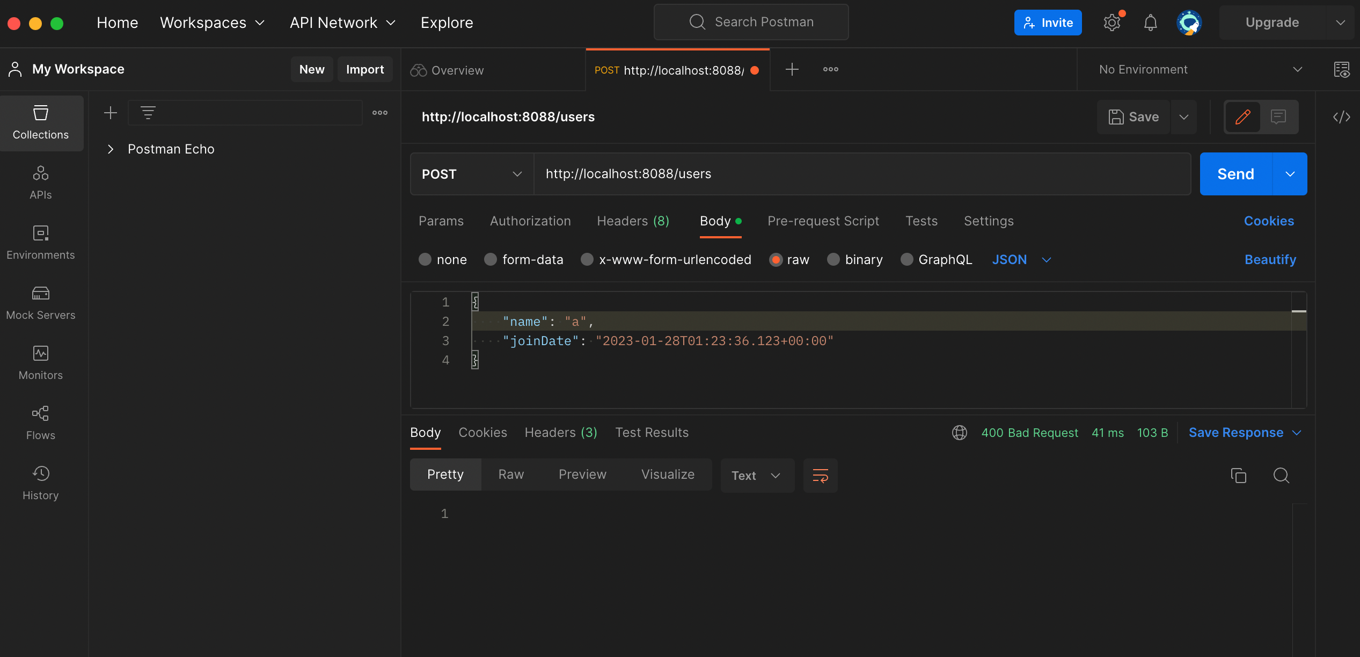Click the collections search field
This screenshot has width=1360, height=657.
[245, 113]
